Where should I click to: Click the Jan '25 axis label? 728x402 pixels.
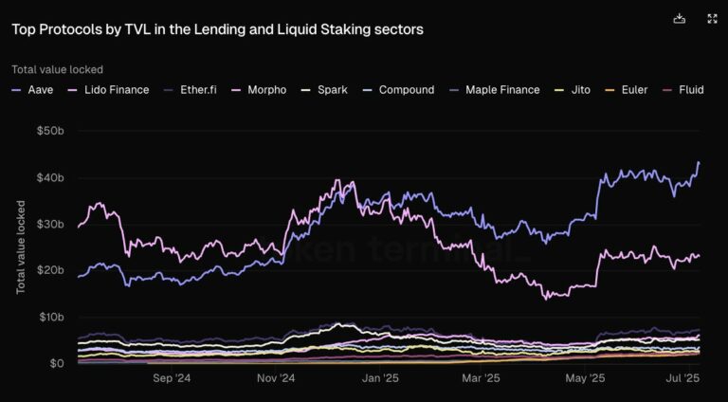pos(381,378)
